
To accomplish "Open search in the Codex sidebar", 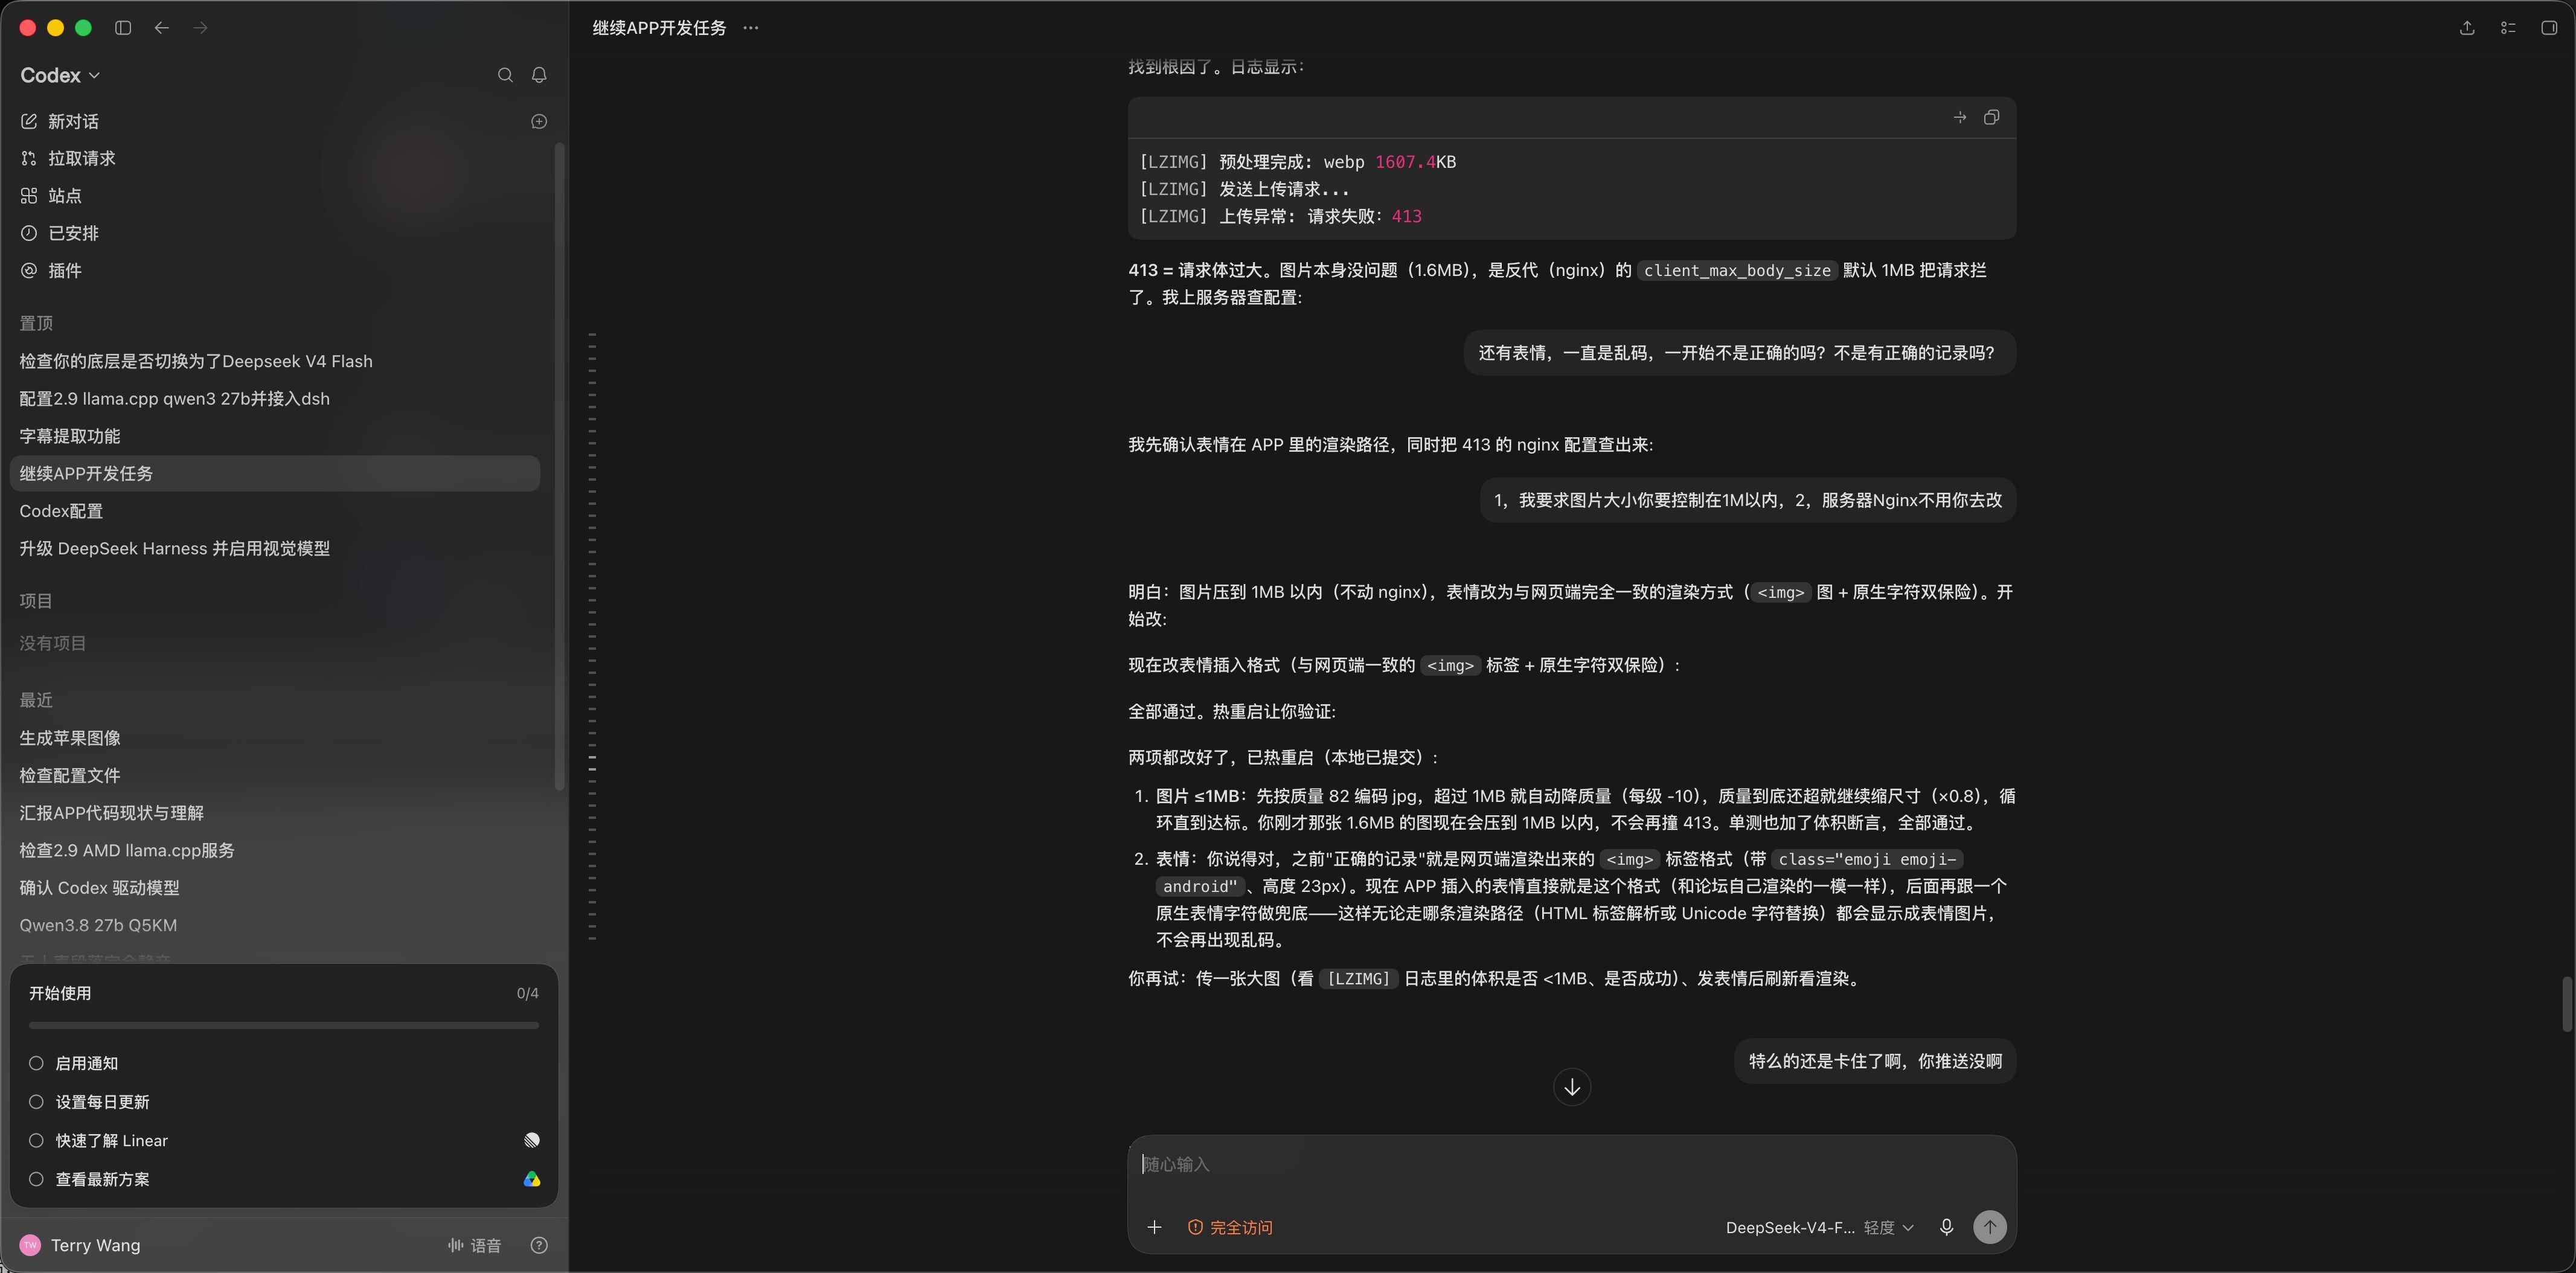I will 505,75.
